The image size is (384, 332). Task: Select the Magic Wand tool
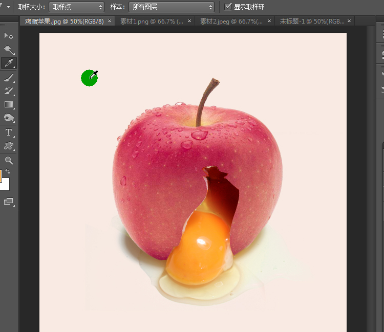[9, 50]
